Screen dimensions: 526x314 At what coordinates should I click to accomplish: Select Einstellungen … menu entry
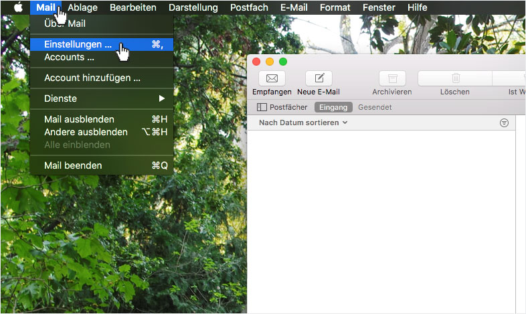pos(102,44)
